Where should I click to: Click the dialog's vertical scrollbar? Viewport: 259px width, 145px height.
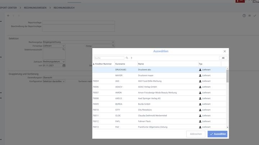coord(227,97)
